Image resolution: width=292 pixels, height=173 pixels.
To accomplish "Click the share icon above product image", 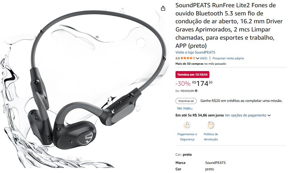I will click(163, 8).
